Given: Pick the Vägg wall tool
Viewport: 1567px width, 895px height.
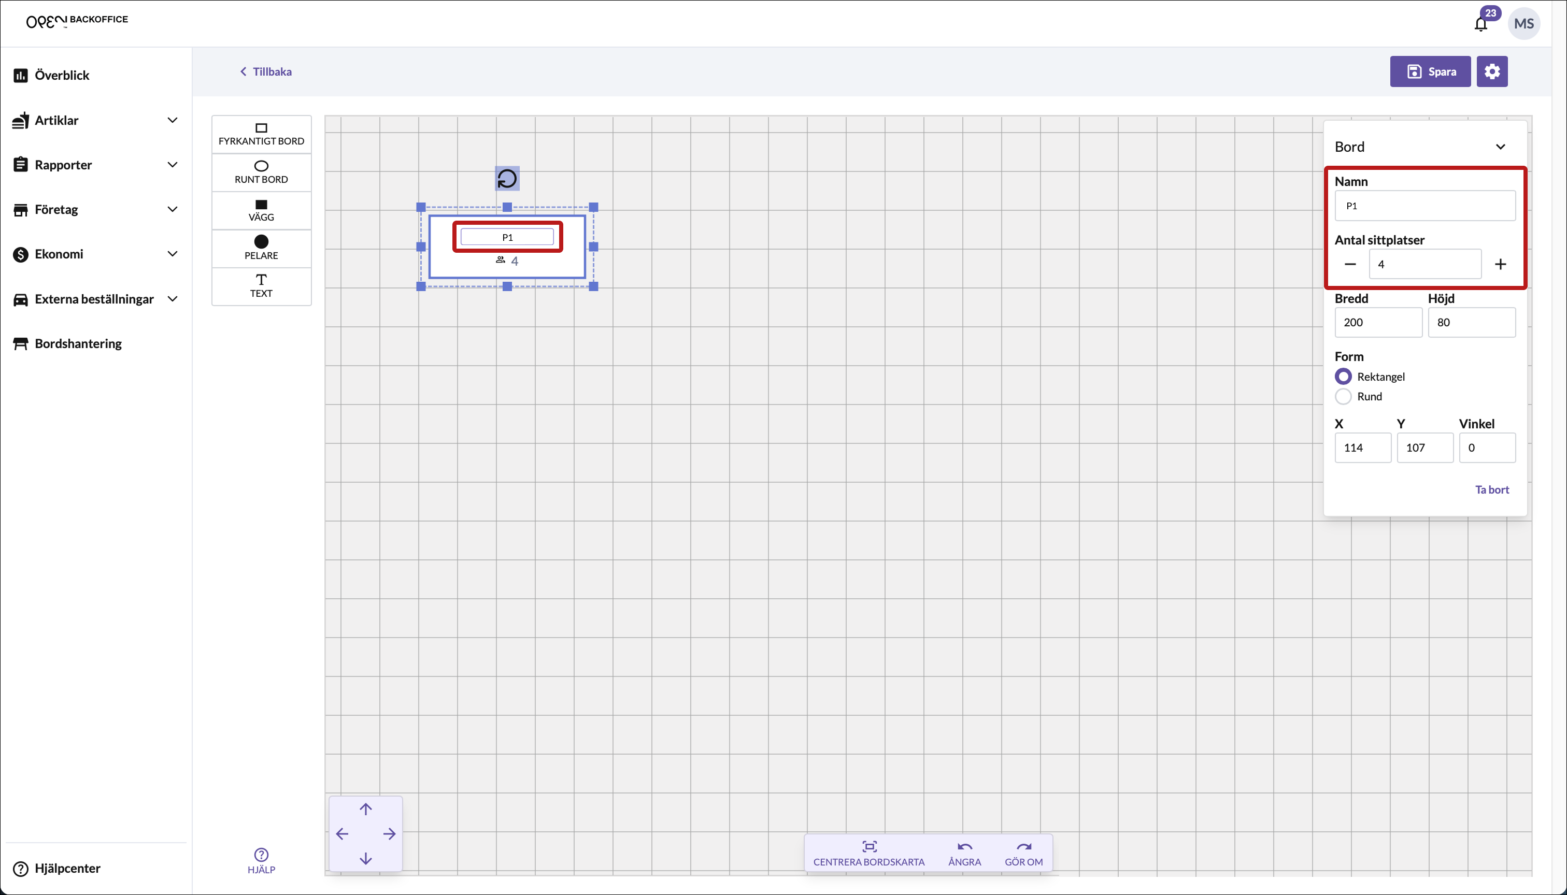Looking at the screenshot, I should [x=261, y=210].
